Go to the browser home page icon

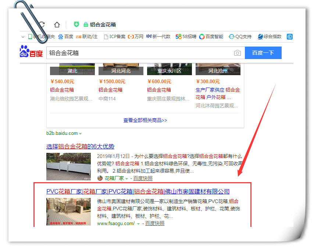[x=57, y=25]
